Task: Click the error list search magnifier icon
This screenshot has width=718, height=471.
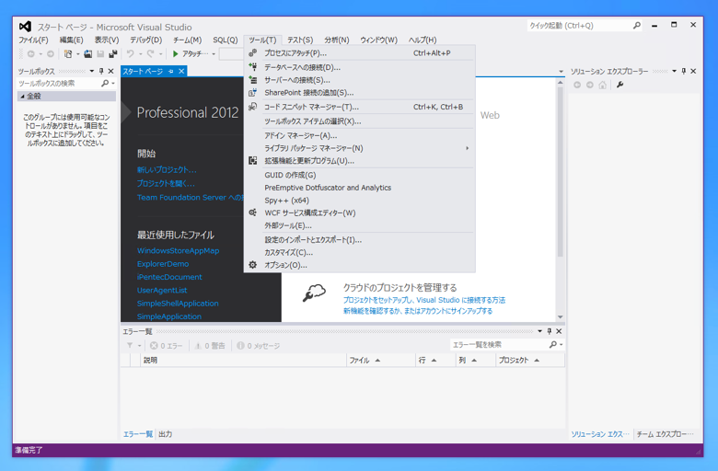Action: (553, 344)
